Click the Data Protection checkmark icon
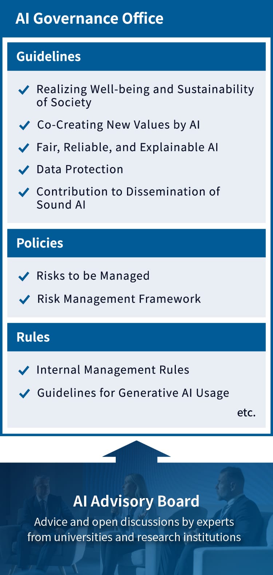 pyautogui.click(x=24, y=170)
